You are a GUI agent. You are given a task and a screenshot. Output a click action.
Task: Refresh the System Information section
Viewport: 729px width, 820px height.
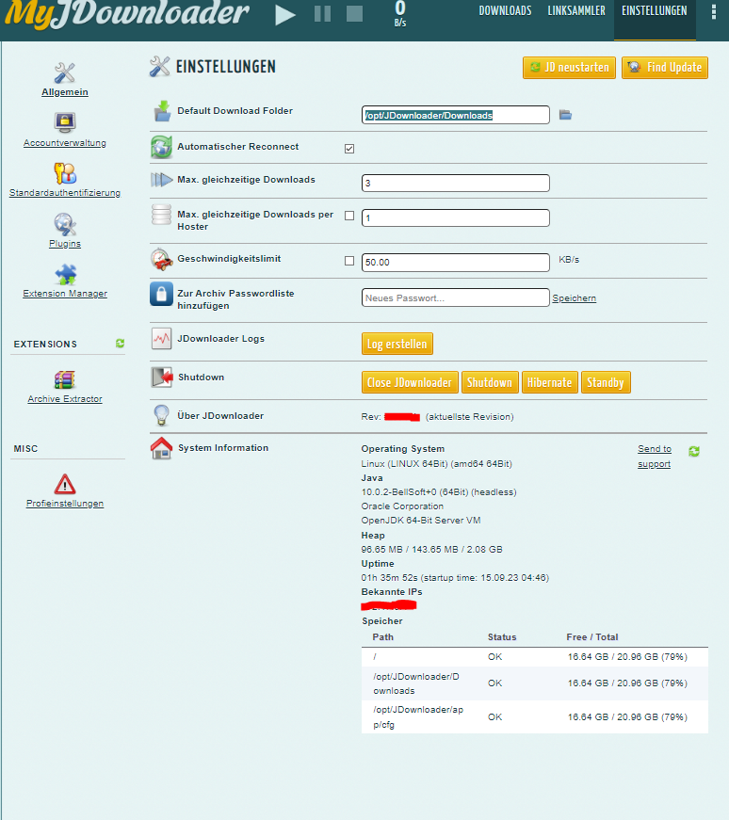tap(694, 451)
